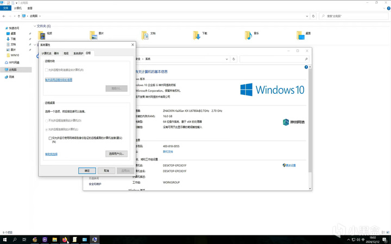Check 允许远程协助连接这台计算机 checkbox

[x=46, y=70]
